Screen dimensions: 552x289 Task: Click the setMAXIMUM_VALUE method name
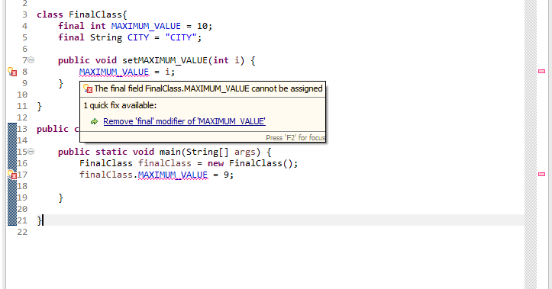click(165, 60)
